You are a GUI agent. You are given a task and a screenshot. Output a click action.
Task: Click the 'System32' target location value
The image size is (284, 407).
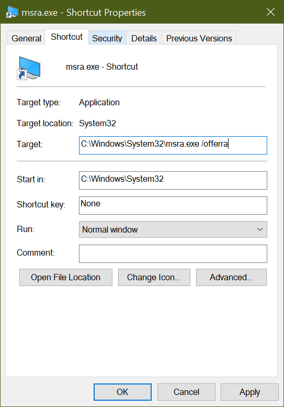click(x=97, y=123)
